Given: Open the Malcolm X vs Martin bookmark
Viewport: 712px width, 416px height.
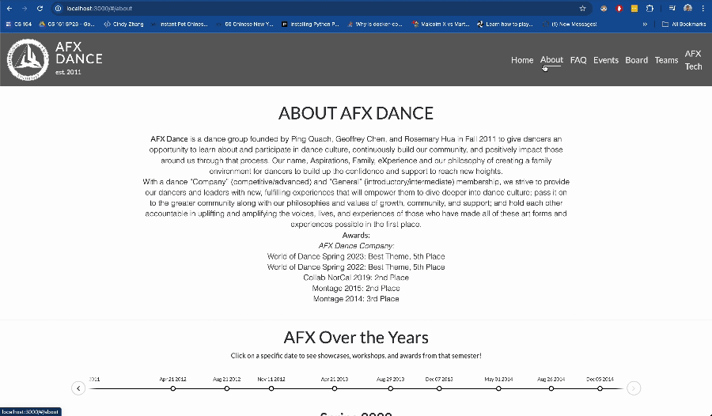Looking at the screenshot, I should [x=441, y=24].
